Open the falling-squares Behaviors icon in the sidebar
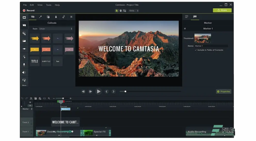Screen dimensions: 256x141 tap(24, 33)
